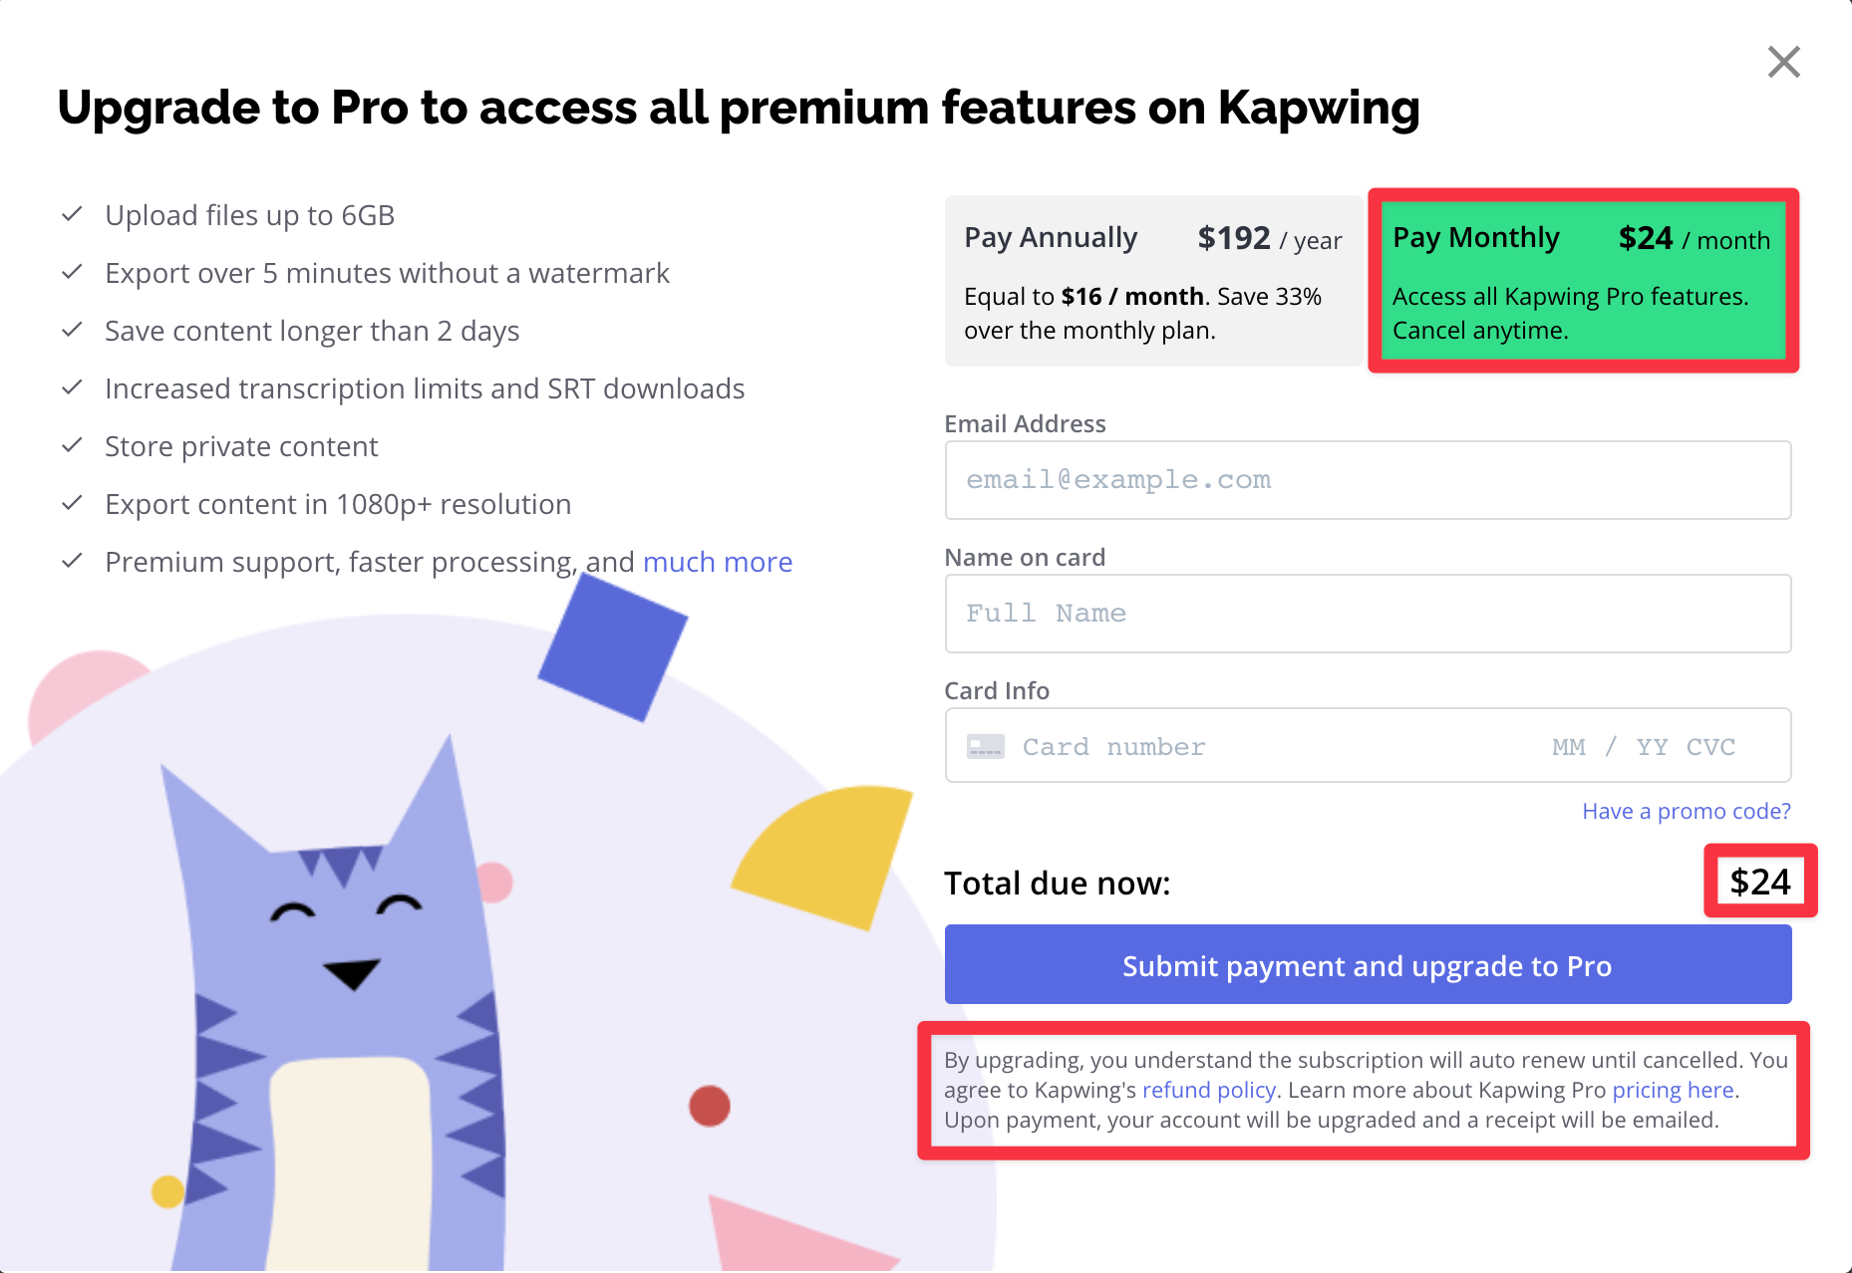This screenshot has height=1273, width=1852.
Task: Click checkmark next to Export content in 1080p+
Action: [72, 504]
